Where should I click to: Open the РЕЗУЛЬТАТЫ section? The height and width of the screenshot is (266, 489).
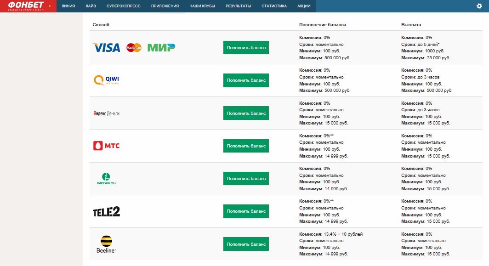pos(238,6)
